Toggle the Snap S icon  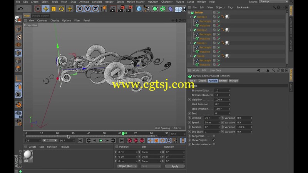[x=18, y=94]
